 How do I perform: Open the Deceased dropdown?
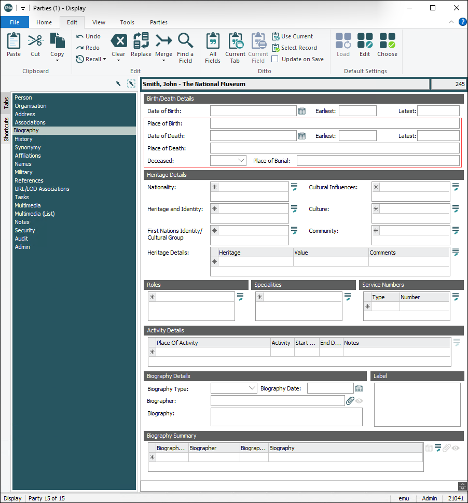point(241,161)
